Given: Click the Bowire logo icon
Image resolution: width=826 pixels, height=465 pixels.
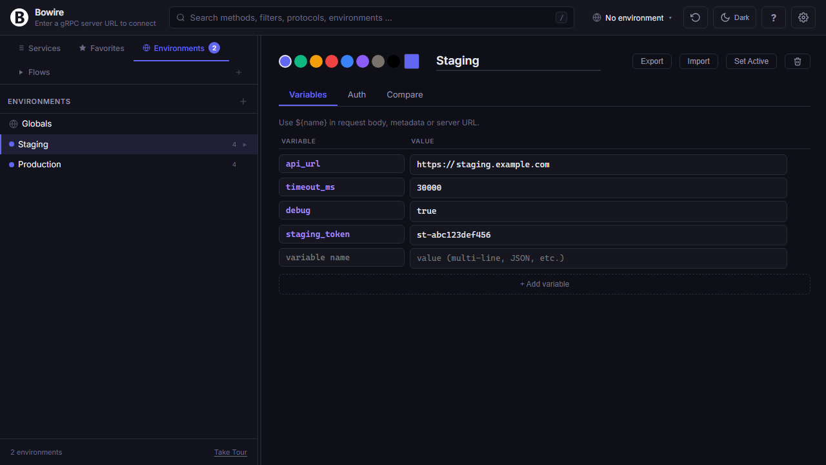Looking at the screenshot, I should click(x=19, y=17).
